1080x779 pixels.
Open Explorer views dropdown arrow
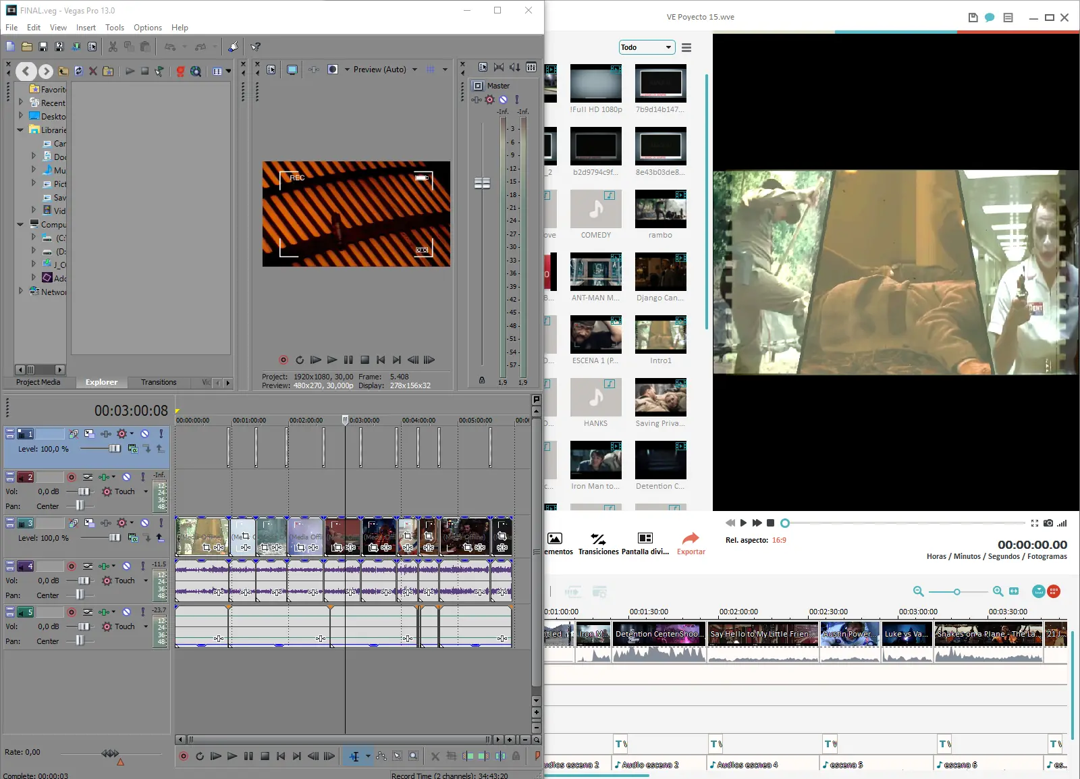coord(228,71)
